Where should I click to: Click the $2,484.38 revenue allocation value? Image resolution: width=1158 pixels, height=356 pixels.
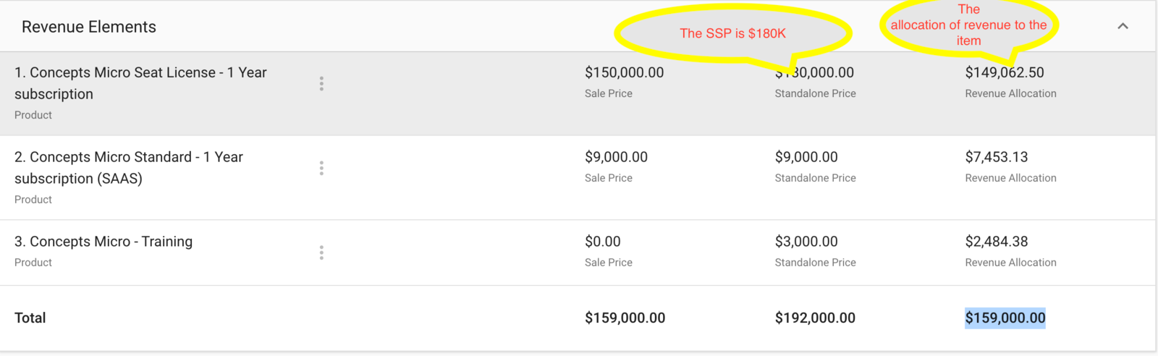997,242
